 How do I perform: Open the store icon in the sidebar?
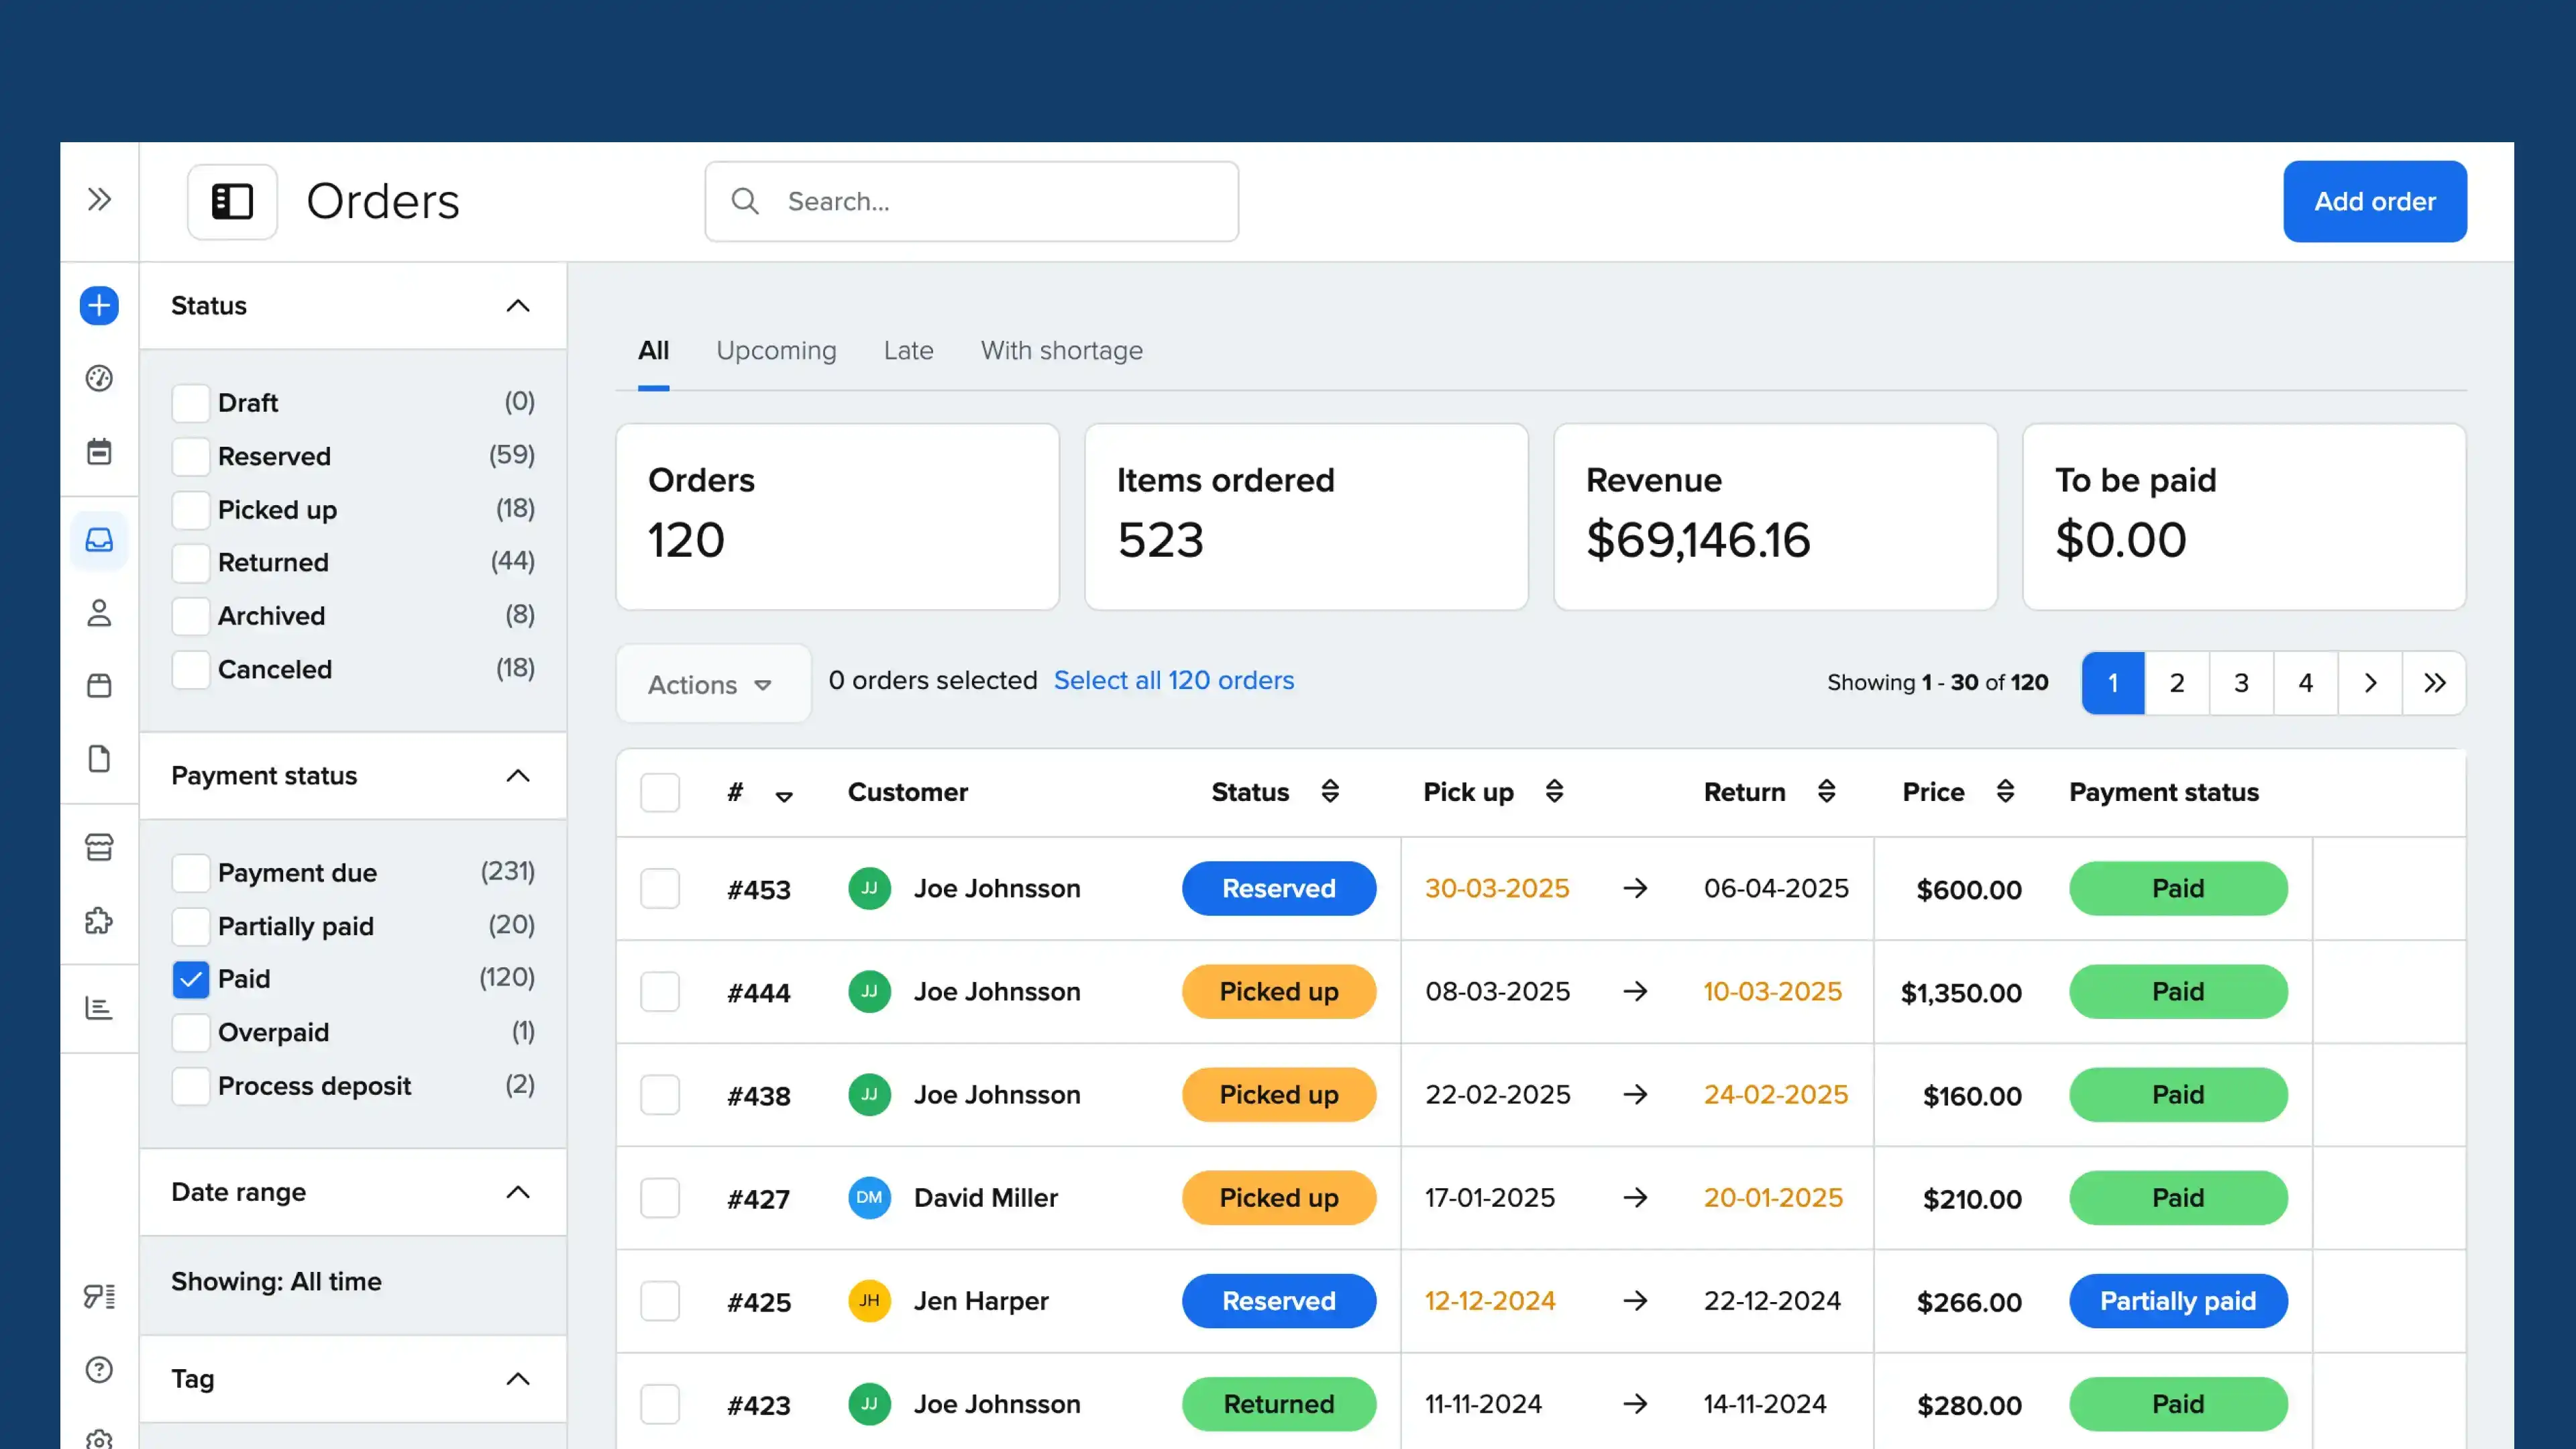(99, 846)
